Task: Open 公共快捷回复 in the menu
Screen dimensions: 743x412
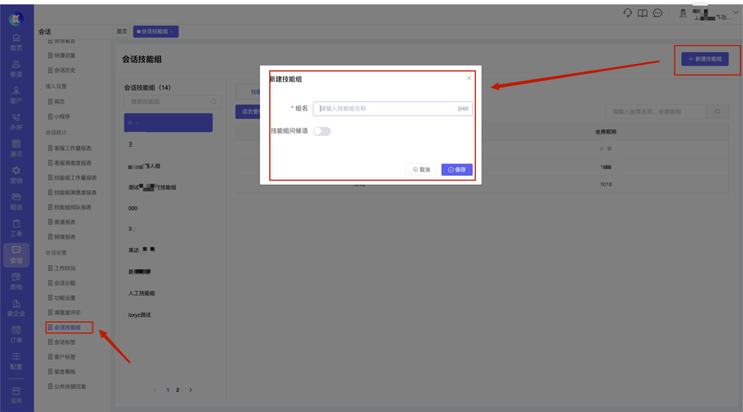Action: click(67, 386)
